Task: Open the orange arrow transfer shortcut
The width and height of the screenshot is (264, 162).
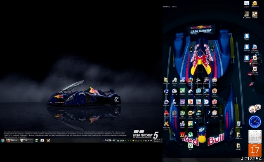Action: click(x=191, y=102)
